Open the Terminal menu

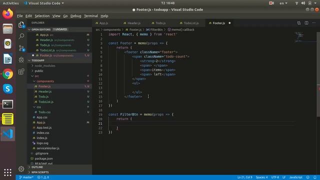91,16
